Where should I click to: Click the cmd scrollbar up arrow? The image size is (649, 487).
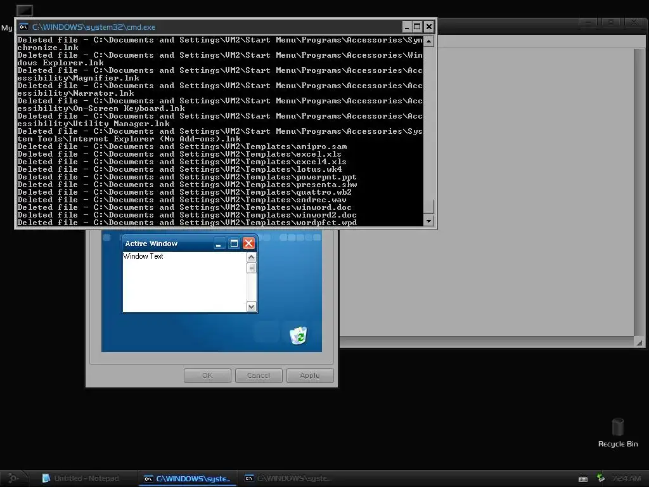[429, 41]
